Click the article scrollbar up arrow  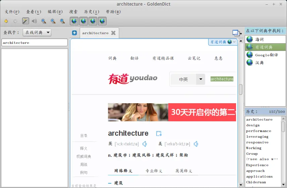click(x=241, y=41)
